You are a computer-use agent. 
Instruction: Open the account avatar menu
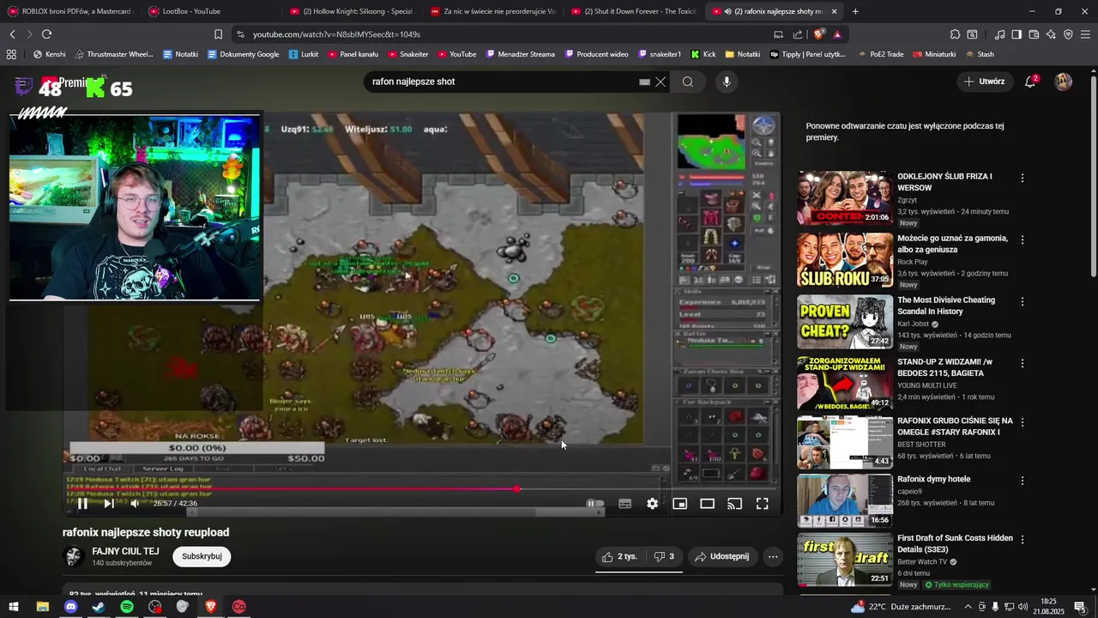[1064, 82]
